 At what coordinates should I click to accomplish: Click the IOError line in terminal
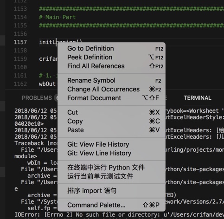119,215
